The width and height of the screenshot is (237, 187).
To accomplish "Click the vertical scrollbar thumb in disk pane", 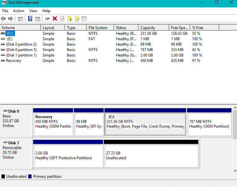I will (235, 124).
